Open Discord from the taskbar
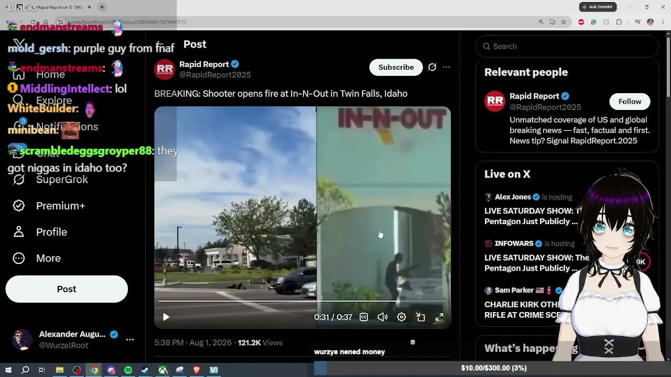The image size is (671, 377). 111,370
